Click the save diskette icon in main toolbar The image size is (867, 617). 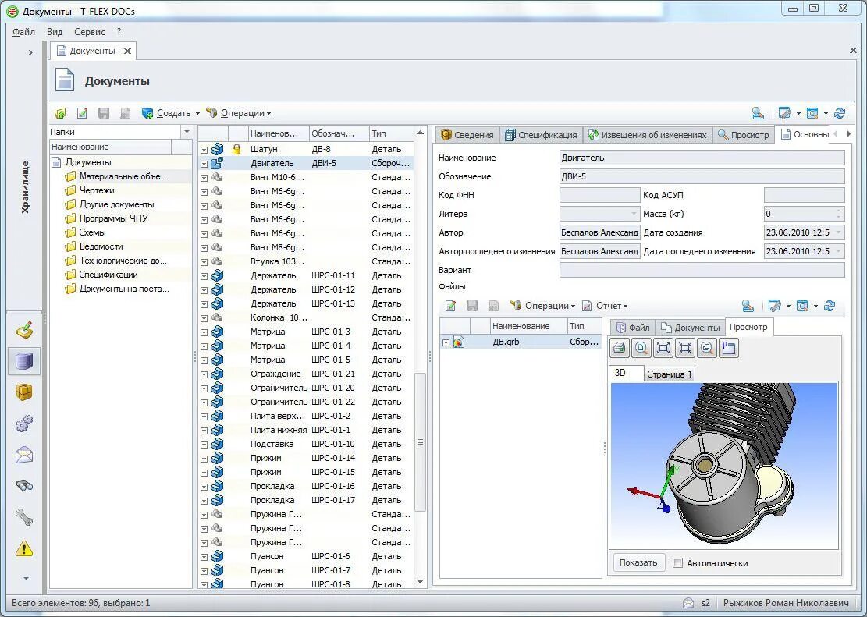coord(103,113)
